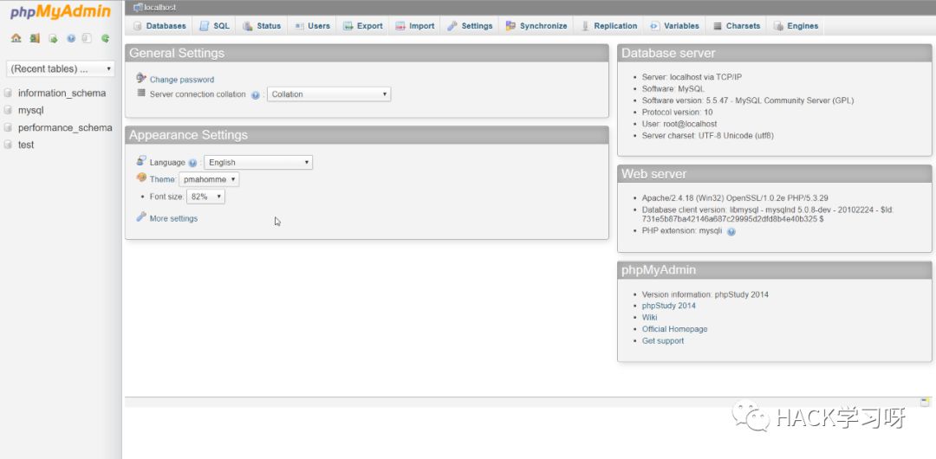Viewport: 936px width, 459px height.
Task: Click the 'Protocol version: 10' entry
Action: point(677,113)
